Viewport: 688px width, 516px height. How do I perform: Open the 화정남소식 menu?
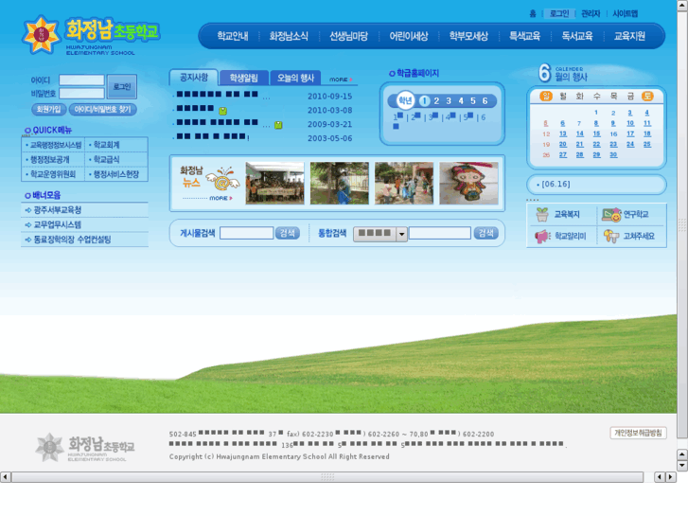pyautogui.click(x=289, y=36)
